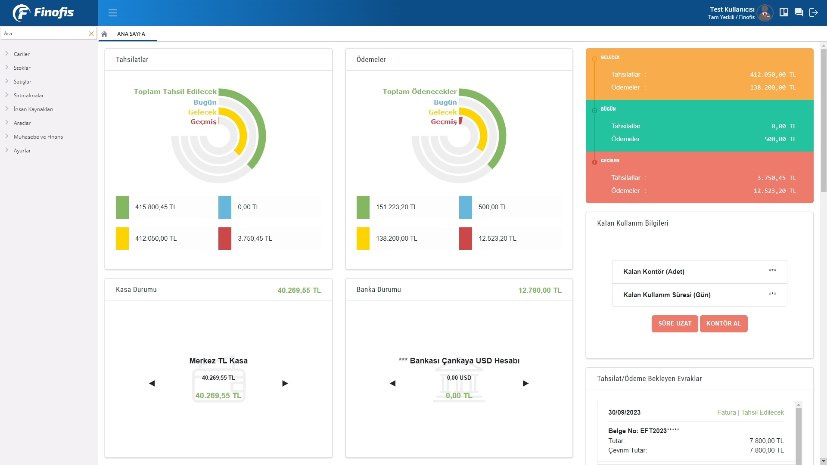Open the Ayarlar menu item
Viewport: 827px width, 465px height.
click(22, 151)
